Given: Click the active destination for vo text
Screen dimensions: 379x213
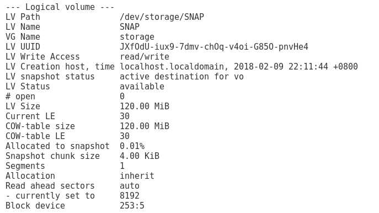Looking at the screenshot, I should [x=182, y=76].
